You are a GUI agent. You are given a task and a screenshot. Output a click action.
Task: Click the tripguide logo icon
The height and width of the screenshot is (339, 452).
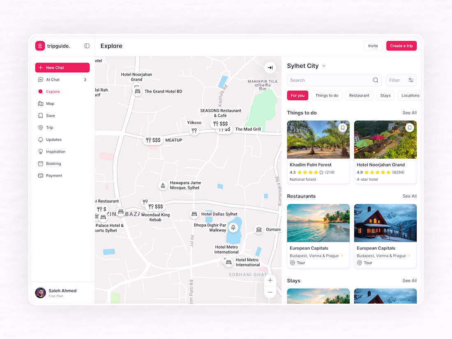(40, 46)
